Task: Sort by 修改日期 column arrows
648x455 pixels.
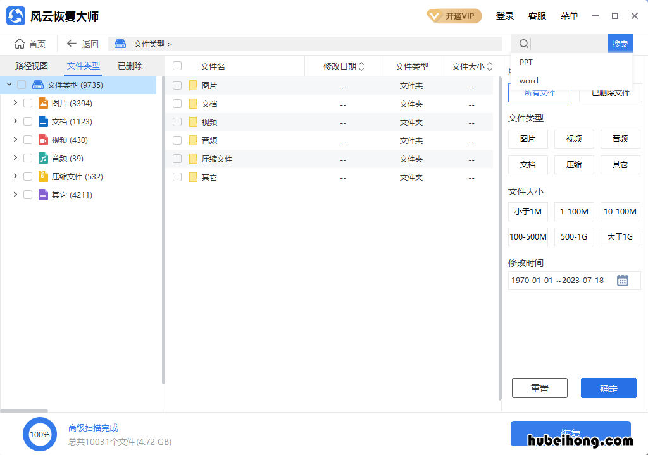Action: tap(361, 66)
